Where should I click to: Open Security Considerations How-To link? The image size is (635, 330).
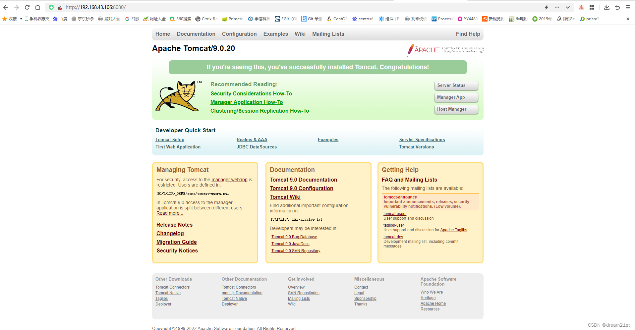coord(251,93)
